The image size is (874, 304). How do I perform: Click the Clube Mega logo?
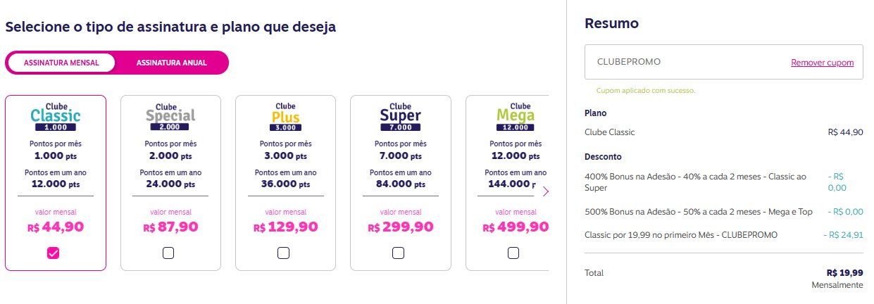coord(515,117)
